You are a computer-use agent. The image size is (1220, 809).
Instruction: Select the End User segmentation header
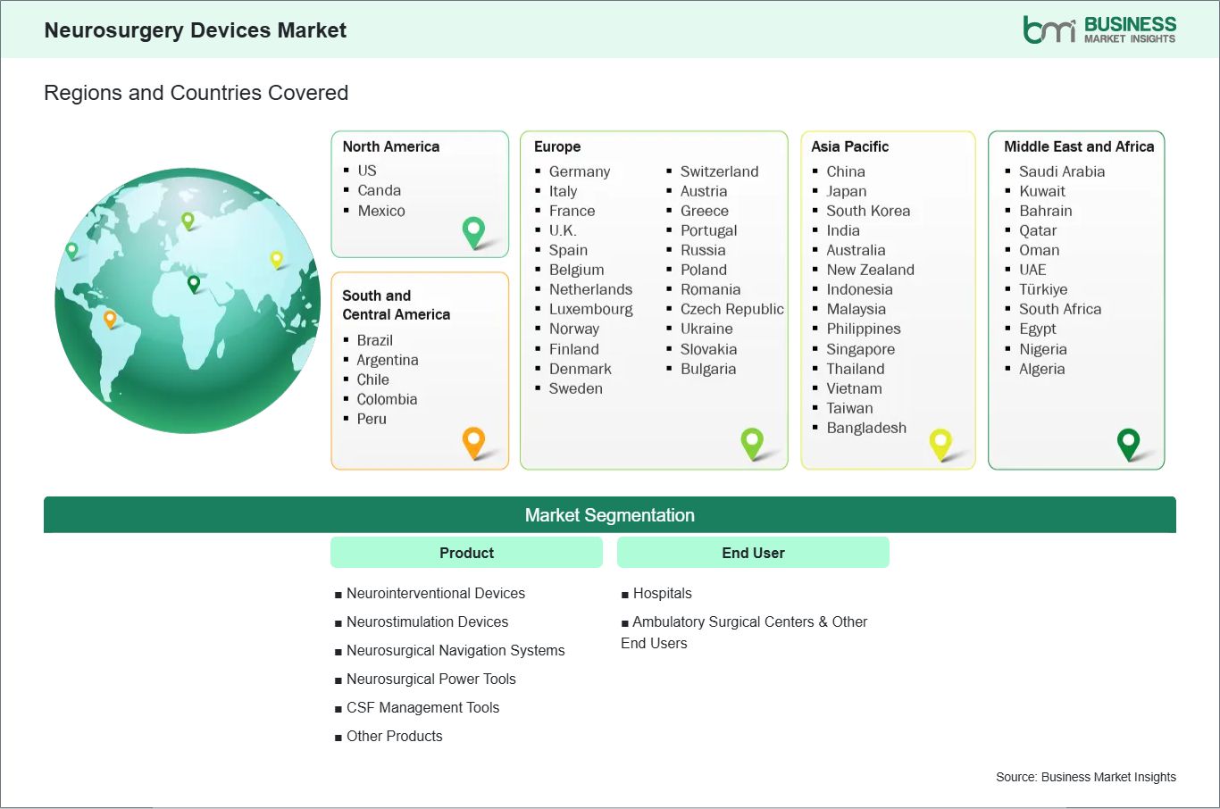click(x=753, y=553)
